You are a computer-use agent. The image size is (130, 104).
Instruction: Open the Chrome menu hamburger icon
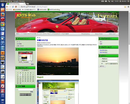click(x=128, y=7)
